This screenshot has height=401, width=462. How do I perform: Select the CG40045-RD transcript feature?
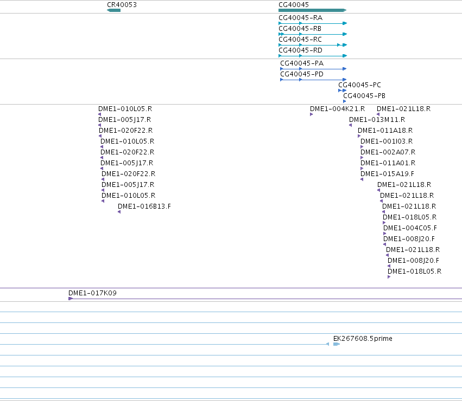click(x=313, y=56)
